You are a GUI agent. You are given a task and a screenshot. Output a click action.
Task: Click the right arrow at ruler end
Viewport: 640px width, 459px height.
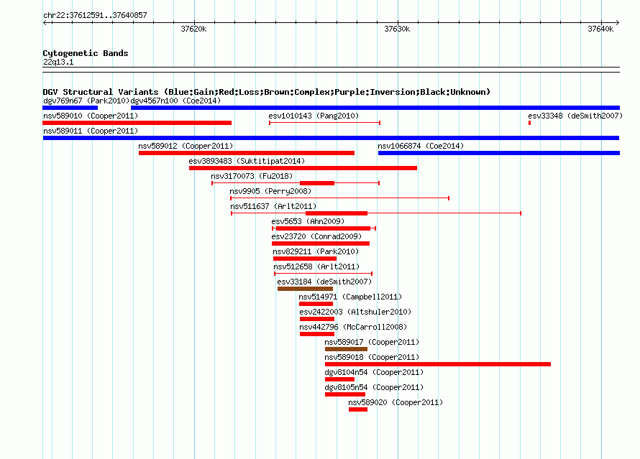pos(617,23)
